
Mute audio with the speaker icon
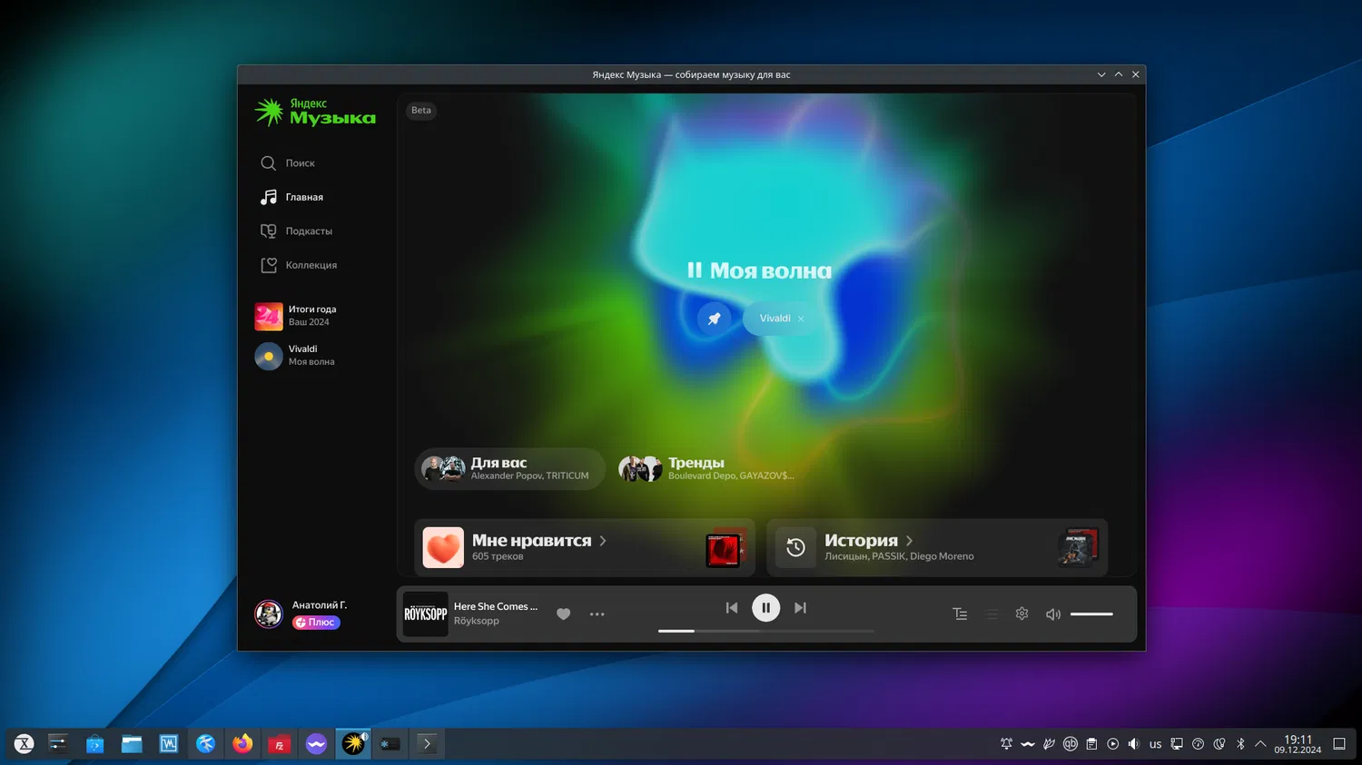point(1051,613)
